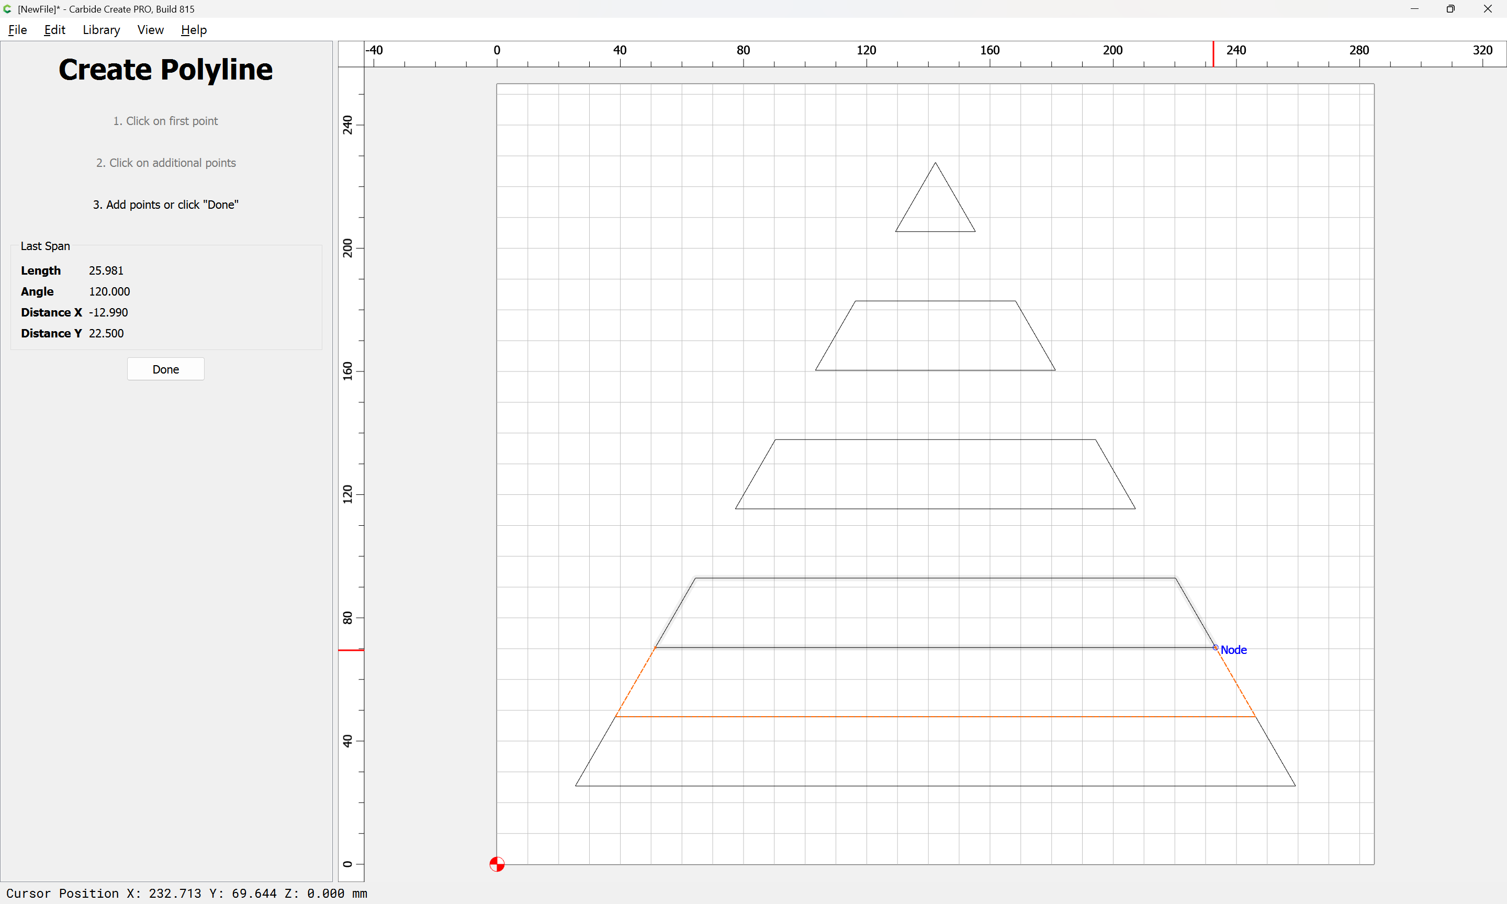Click Done to finish the polyline
Viewport: 1507px width, 904px height.
pos(166,369)
